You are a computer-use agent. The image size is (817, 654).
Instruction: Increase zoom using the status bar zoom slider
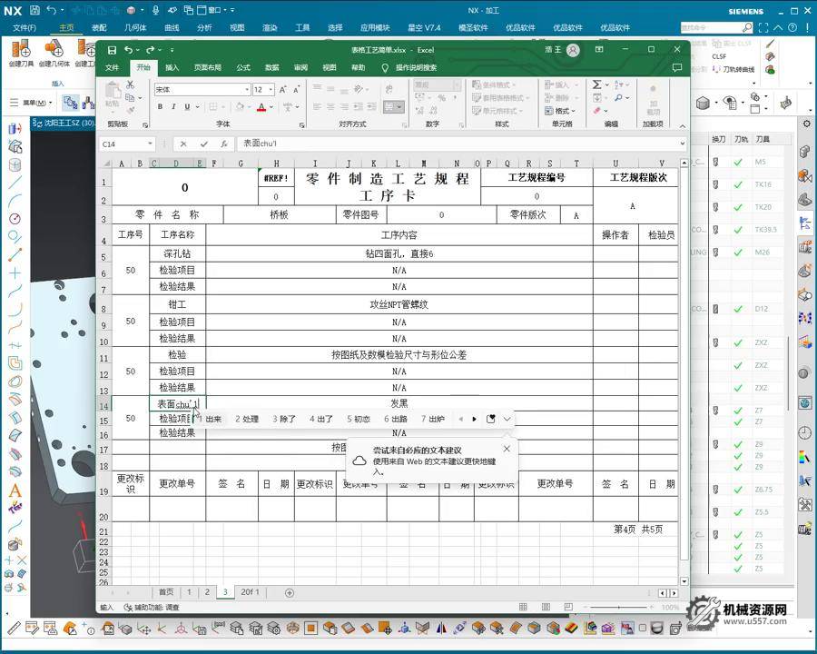[651, 607]
